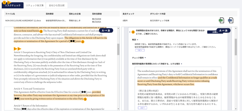Click the check results panel outer scrollbar thumb
Viewport: 242px width, 111px height.
pos(236,47)
